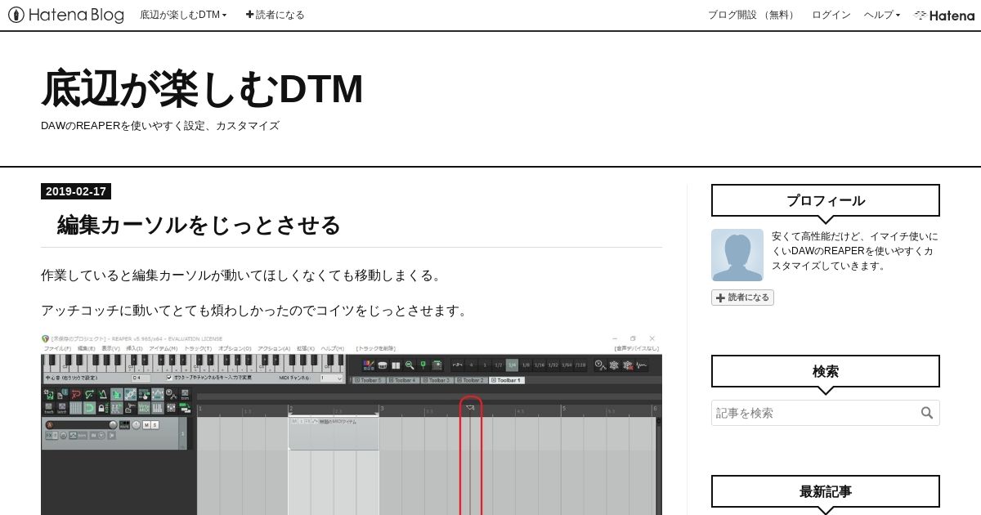Click the drum icon in the upper toolbar

(383, 365)
